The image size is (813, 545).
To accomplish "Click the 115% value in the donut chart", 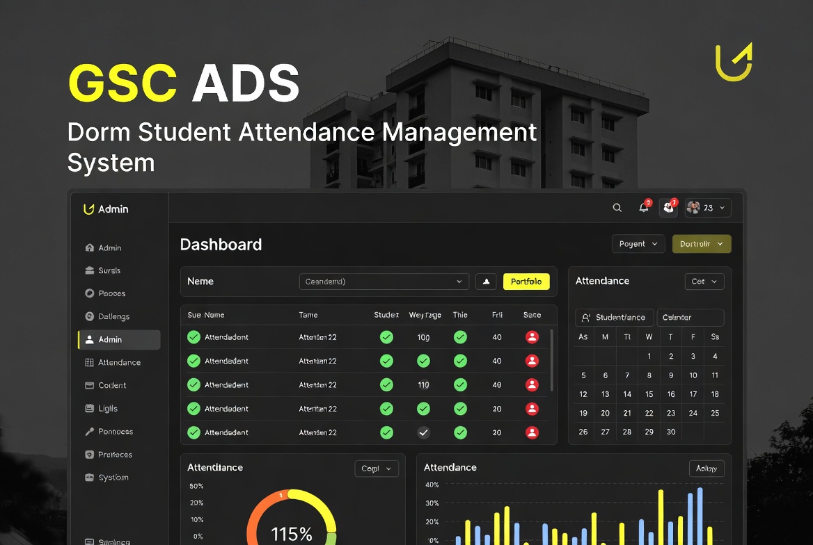I will click(x=292, y=534).
